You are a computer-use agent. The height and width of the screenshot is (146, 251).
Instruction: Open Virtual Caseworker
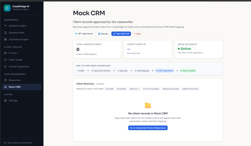coord(22,66)
